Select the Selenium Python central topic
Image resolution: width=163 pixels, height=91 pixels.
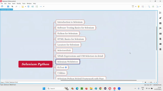coord(36,64)
